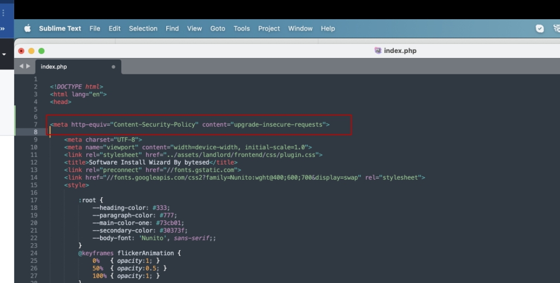Go to next tab with right arrow

28,66
